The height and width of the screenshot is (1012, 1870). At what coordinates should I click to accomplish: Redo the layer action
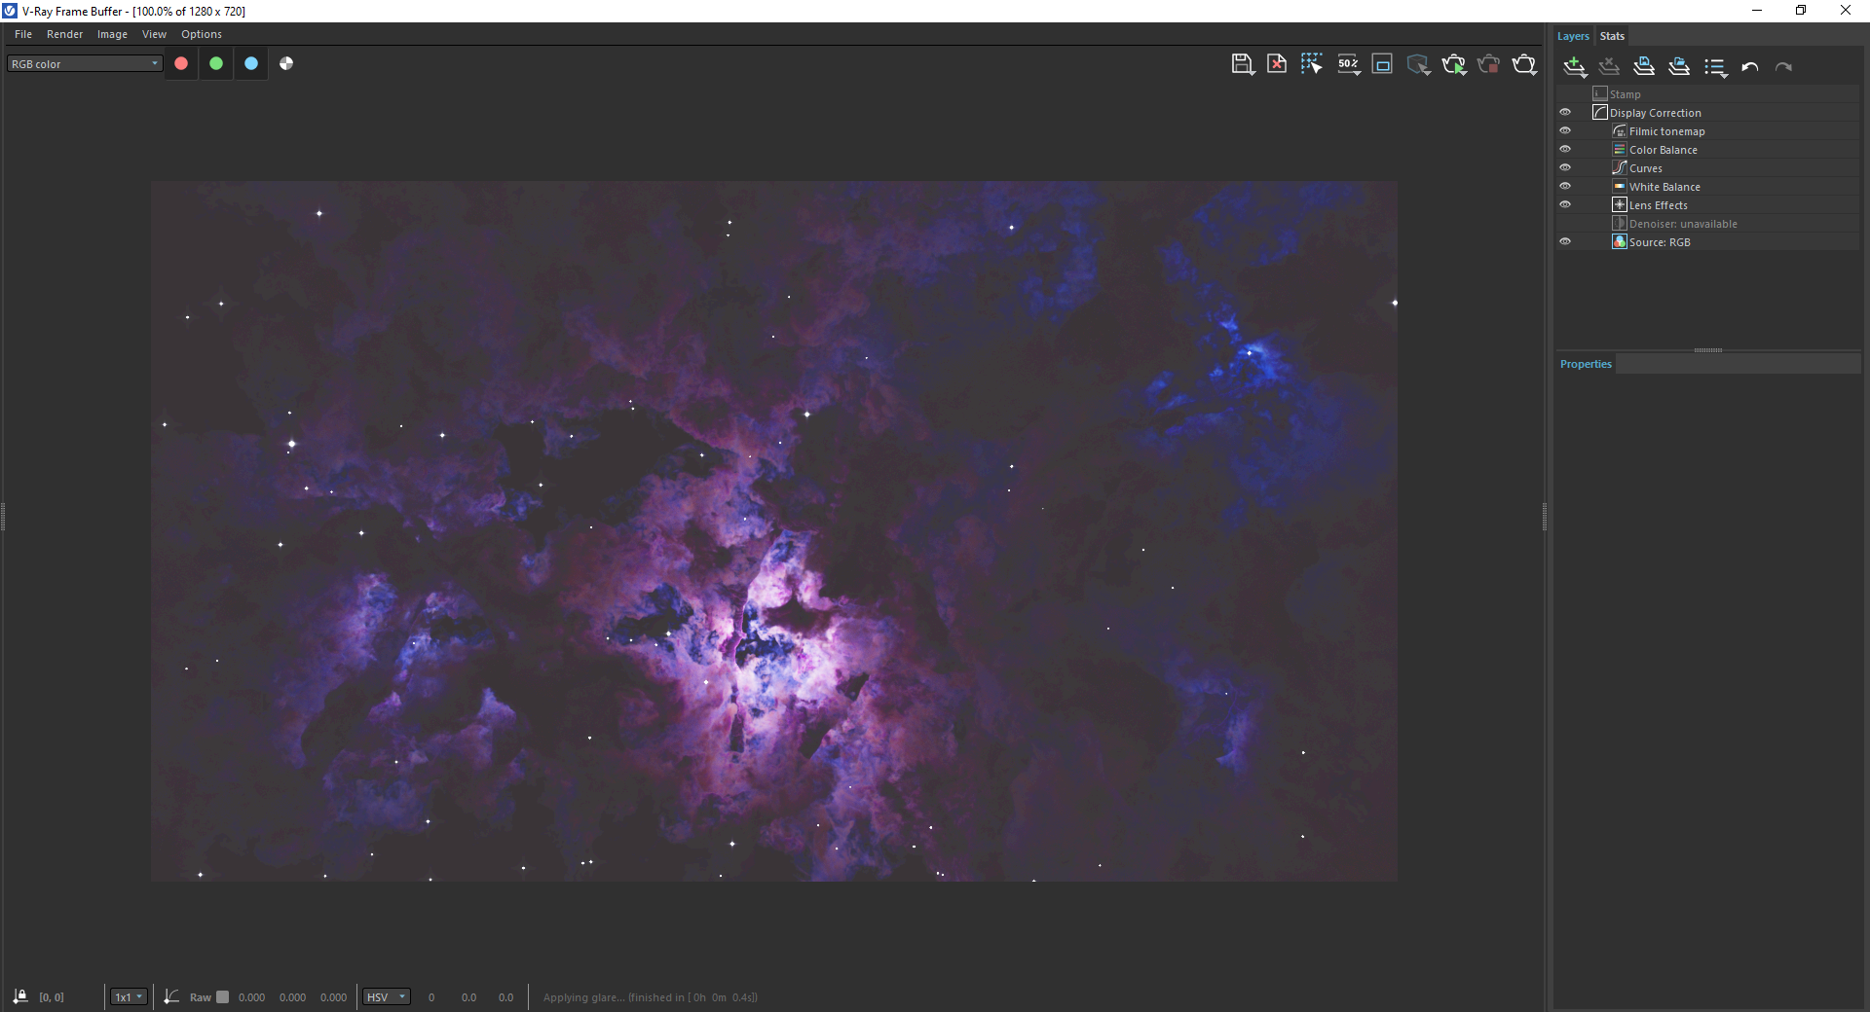pyautogui.click(x=1783, y=67)
